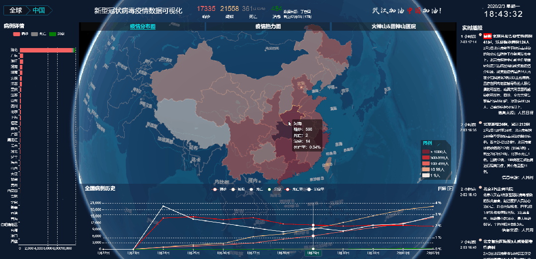Toggle 确诊 series in history line chart

pos(220,189)
